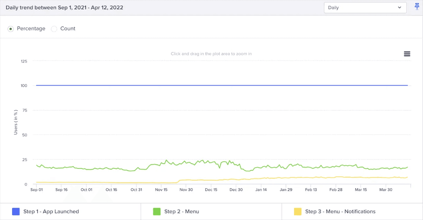
Task: Open the Daily granularity dropdown
Action: pyautogui.click(x=365, y=7)
